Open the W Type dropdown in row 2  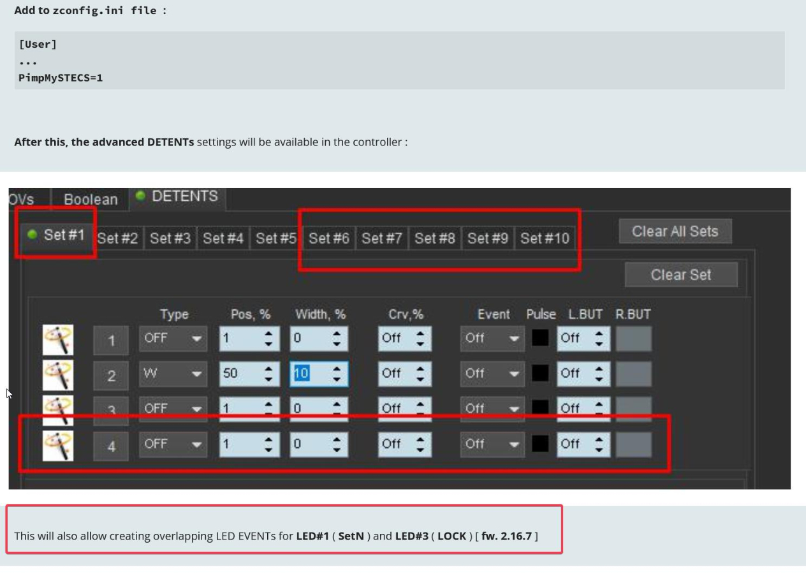[x=173, y=374]
